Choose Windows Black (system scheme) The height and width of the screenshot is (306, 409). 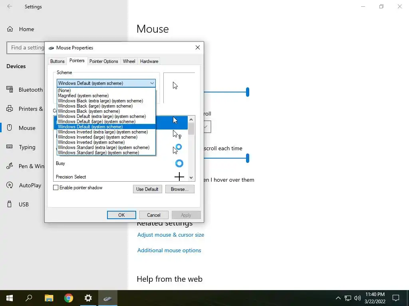pyautogui.click(x=106, y=111)
